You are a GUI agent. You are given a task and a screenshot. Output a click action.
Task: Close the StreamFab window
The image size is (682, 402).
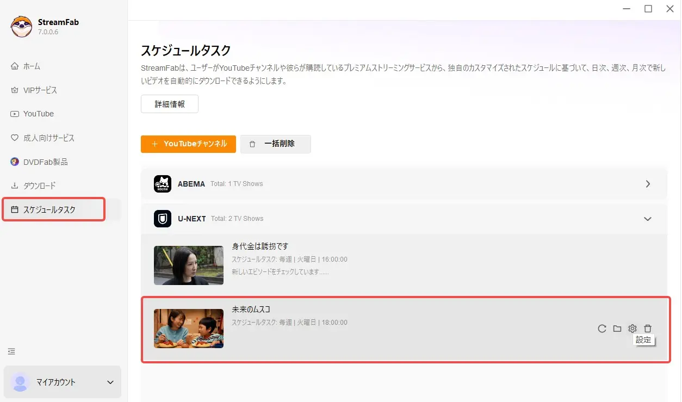coord(670,9)
